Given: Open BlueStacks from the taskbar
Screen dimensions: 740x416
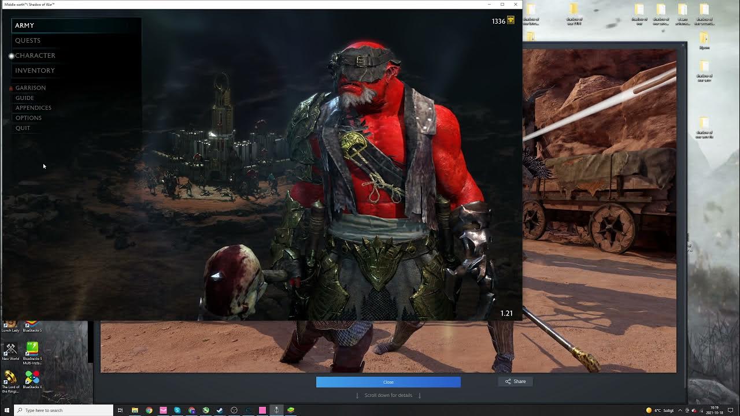Looking at the screenshot, I should click(x=291, y=410).
